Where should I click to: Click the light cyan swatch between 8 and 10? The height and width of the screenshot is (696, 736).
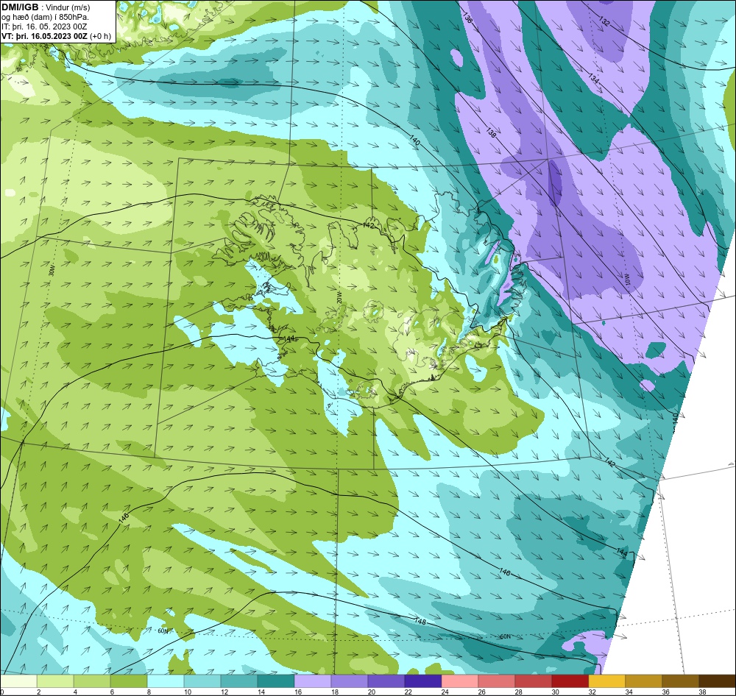(x=166, y=681)
